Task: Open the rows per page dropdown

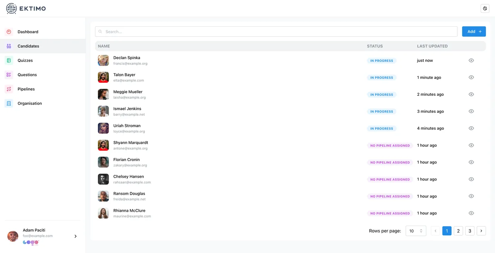Action: point(416,231)
